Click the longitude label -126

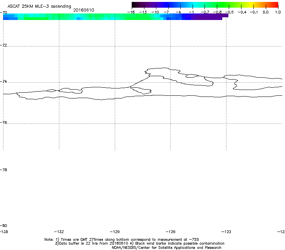171,232
